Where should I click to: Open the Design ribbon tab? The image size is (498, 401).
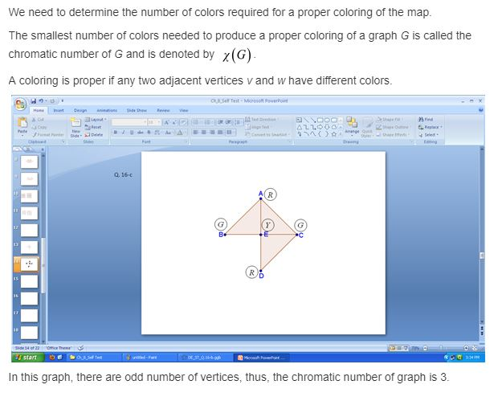[80, 110]
